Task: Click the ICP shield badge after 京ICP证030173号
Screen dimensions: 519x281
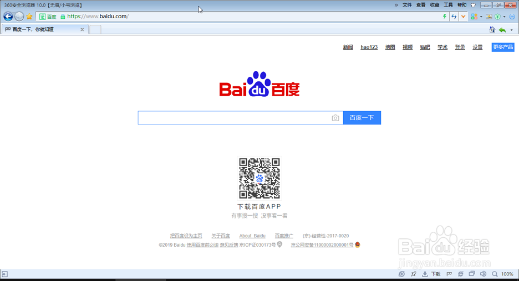Action: click(x=279, y=244)
